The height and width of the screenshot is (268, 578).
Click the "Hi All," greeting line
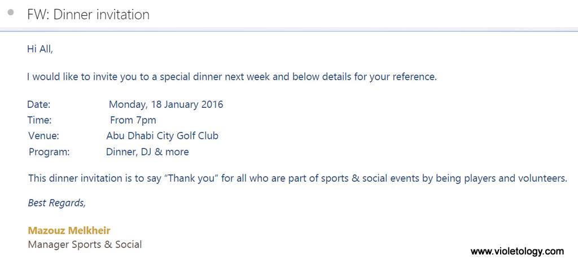[x=40, y=49]
